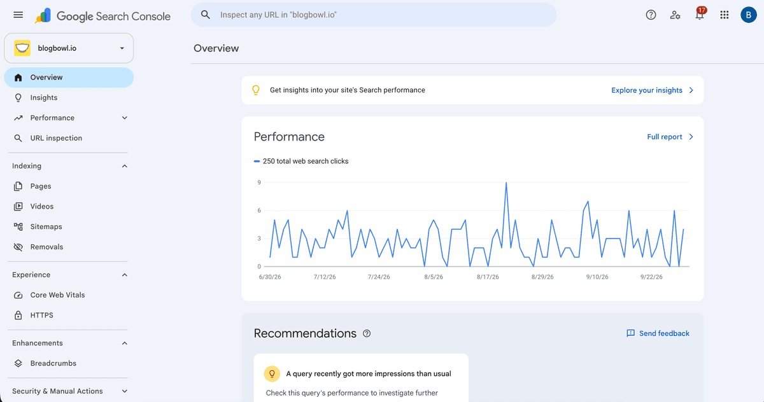The height and width of the screenshot is (402, 764).
Task: Open notifications bell with 17 badge
Action: pyautogui.click(x=700, y=15)
